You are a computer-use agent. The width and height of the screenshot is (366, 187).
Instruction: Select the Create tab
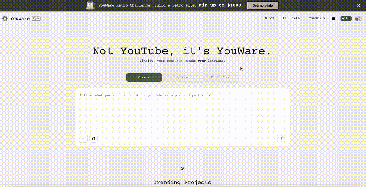coord(144,77)
